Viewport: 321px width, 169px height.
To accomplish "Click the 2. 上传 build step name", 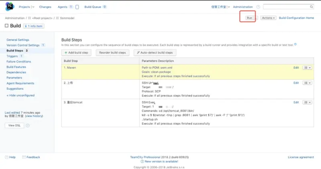I will click(68, 83).
